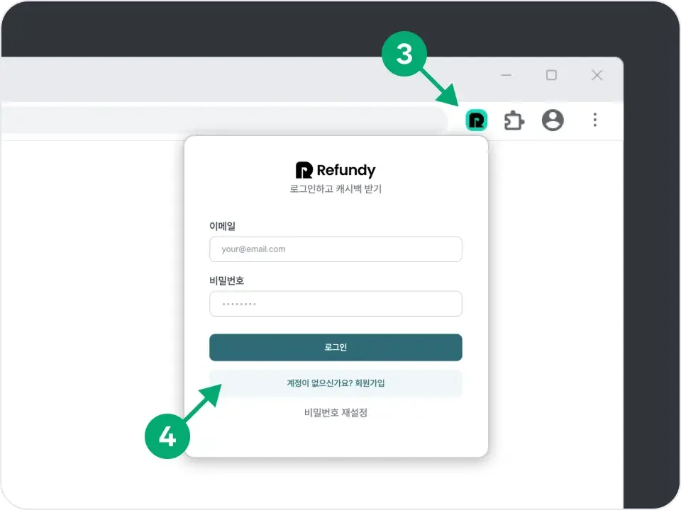The width and height of the screenshot is (681, 510).
Task: Open the browser extensions puzzle icon
Action: click(x=514, y=120)
